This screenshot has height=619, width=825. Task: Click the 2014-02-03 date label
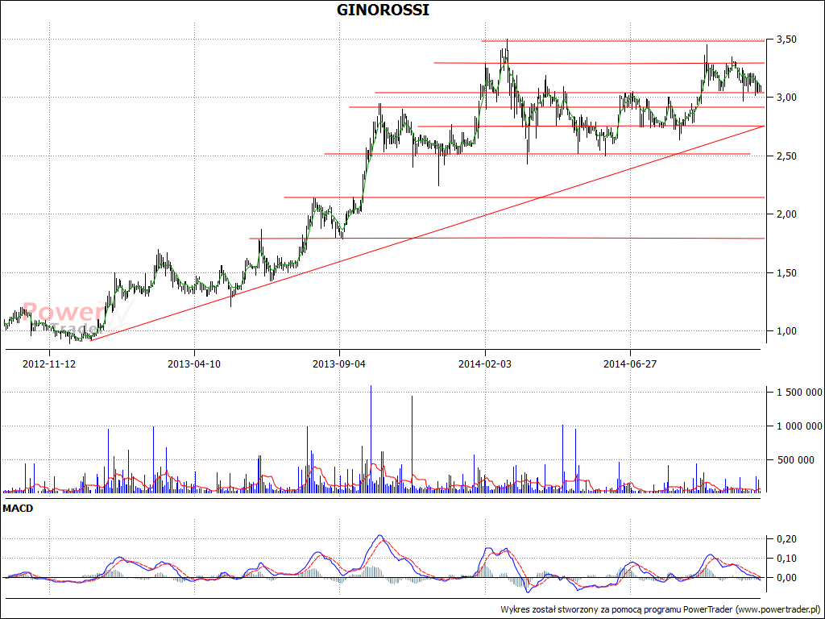pos(485,364)
